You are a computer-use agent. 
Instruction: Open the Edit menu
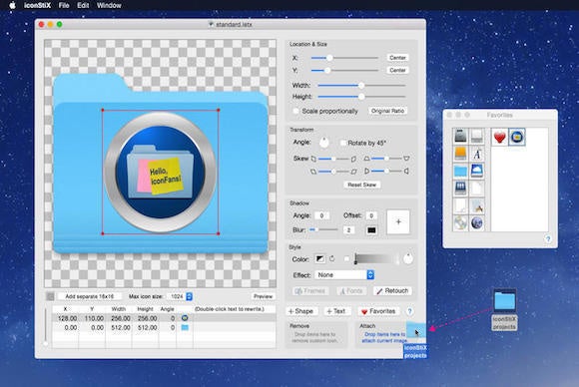point(83,5)
